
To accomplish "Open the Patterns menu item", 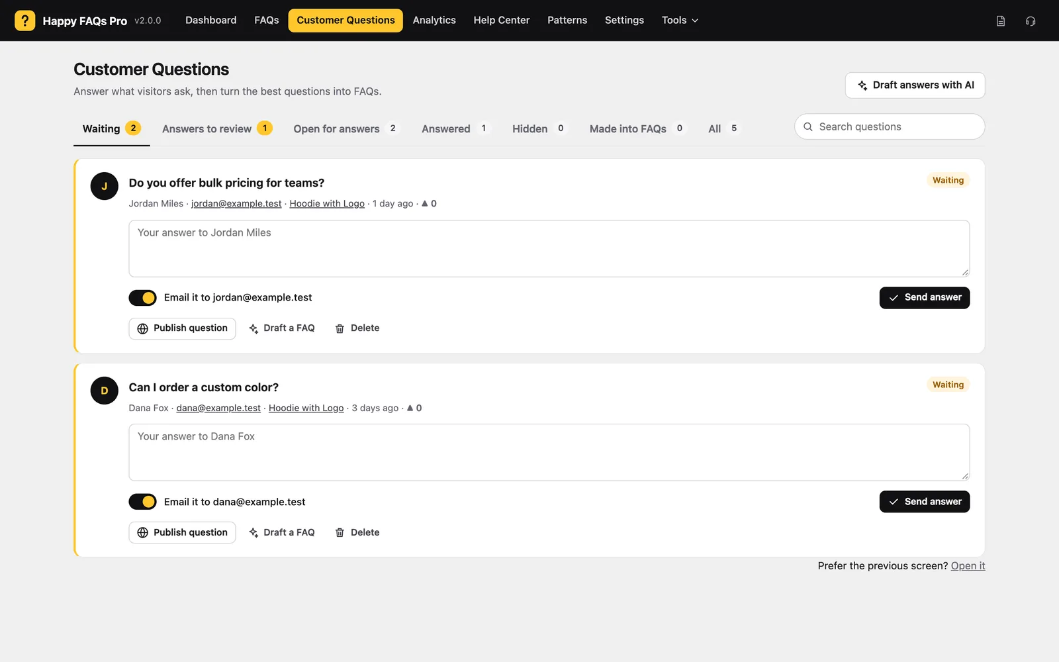I will tap(567, 21).
